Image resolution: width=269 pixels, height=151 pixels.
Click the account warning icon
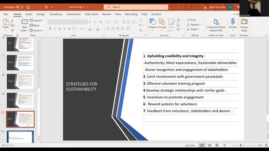point(206,7)
